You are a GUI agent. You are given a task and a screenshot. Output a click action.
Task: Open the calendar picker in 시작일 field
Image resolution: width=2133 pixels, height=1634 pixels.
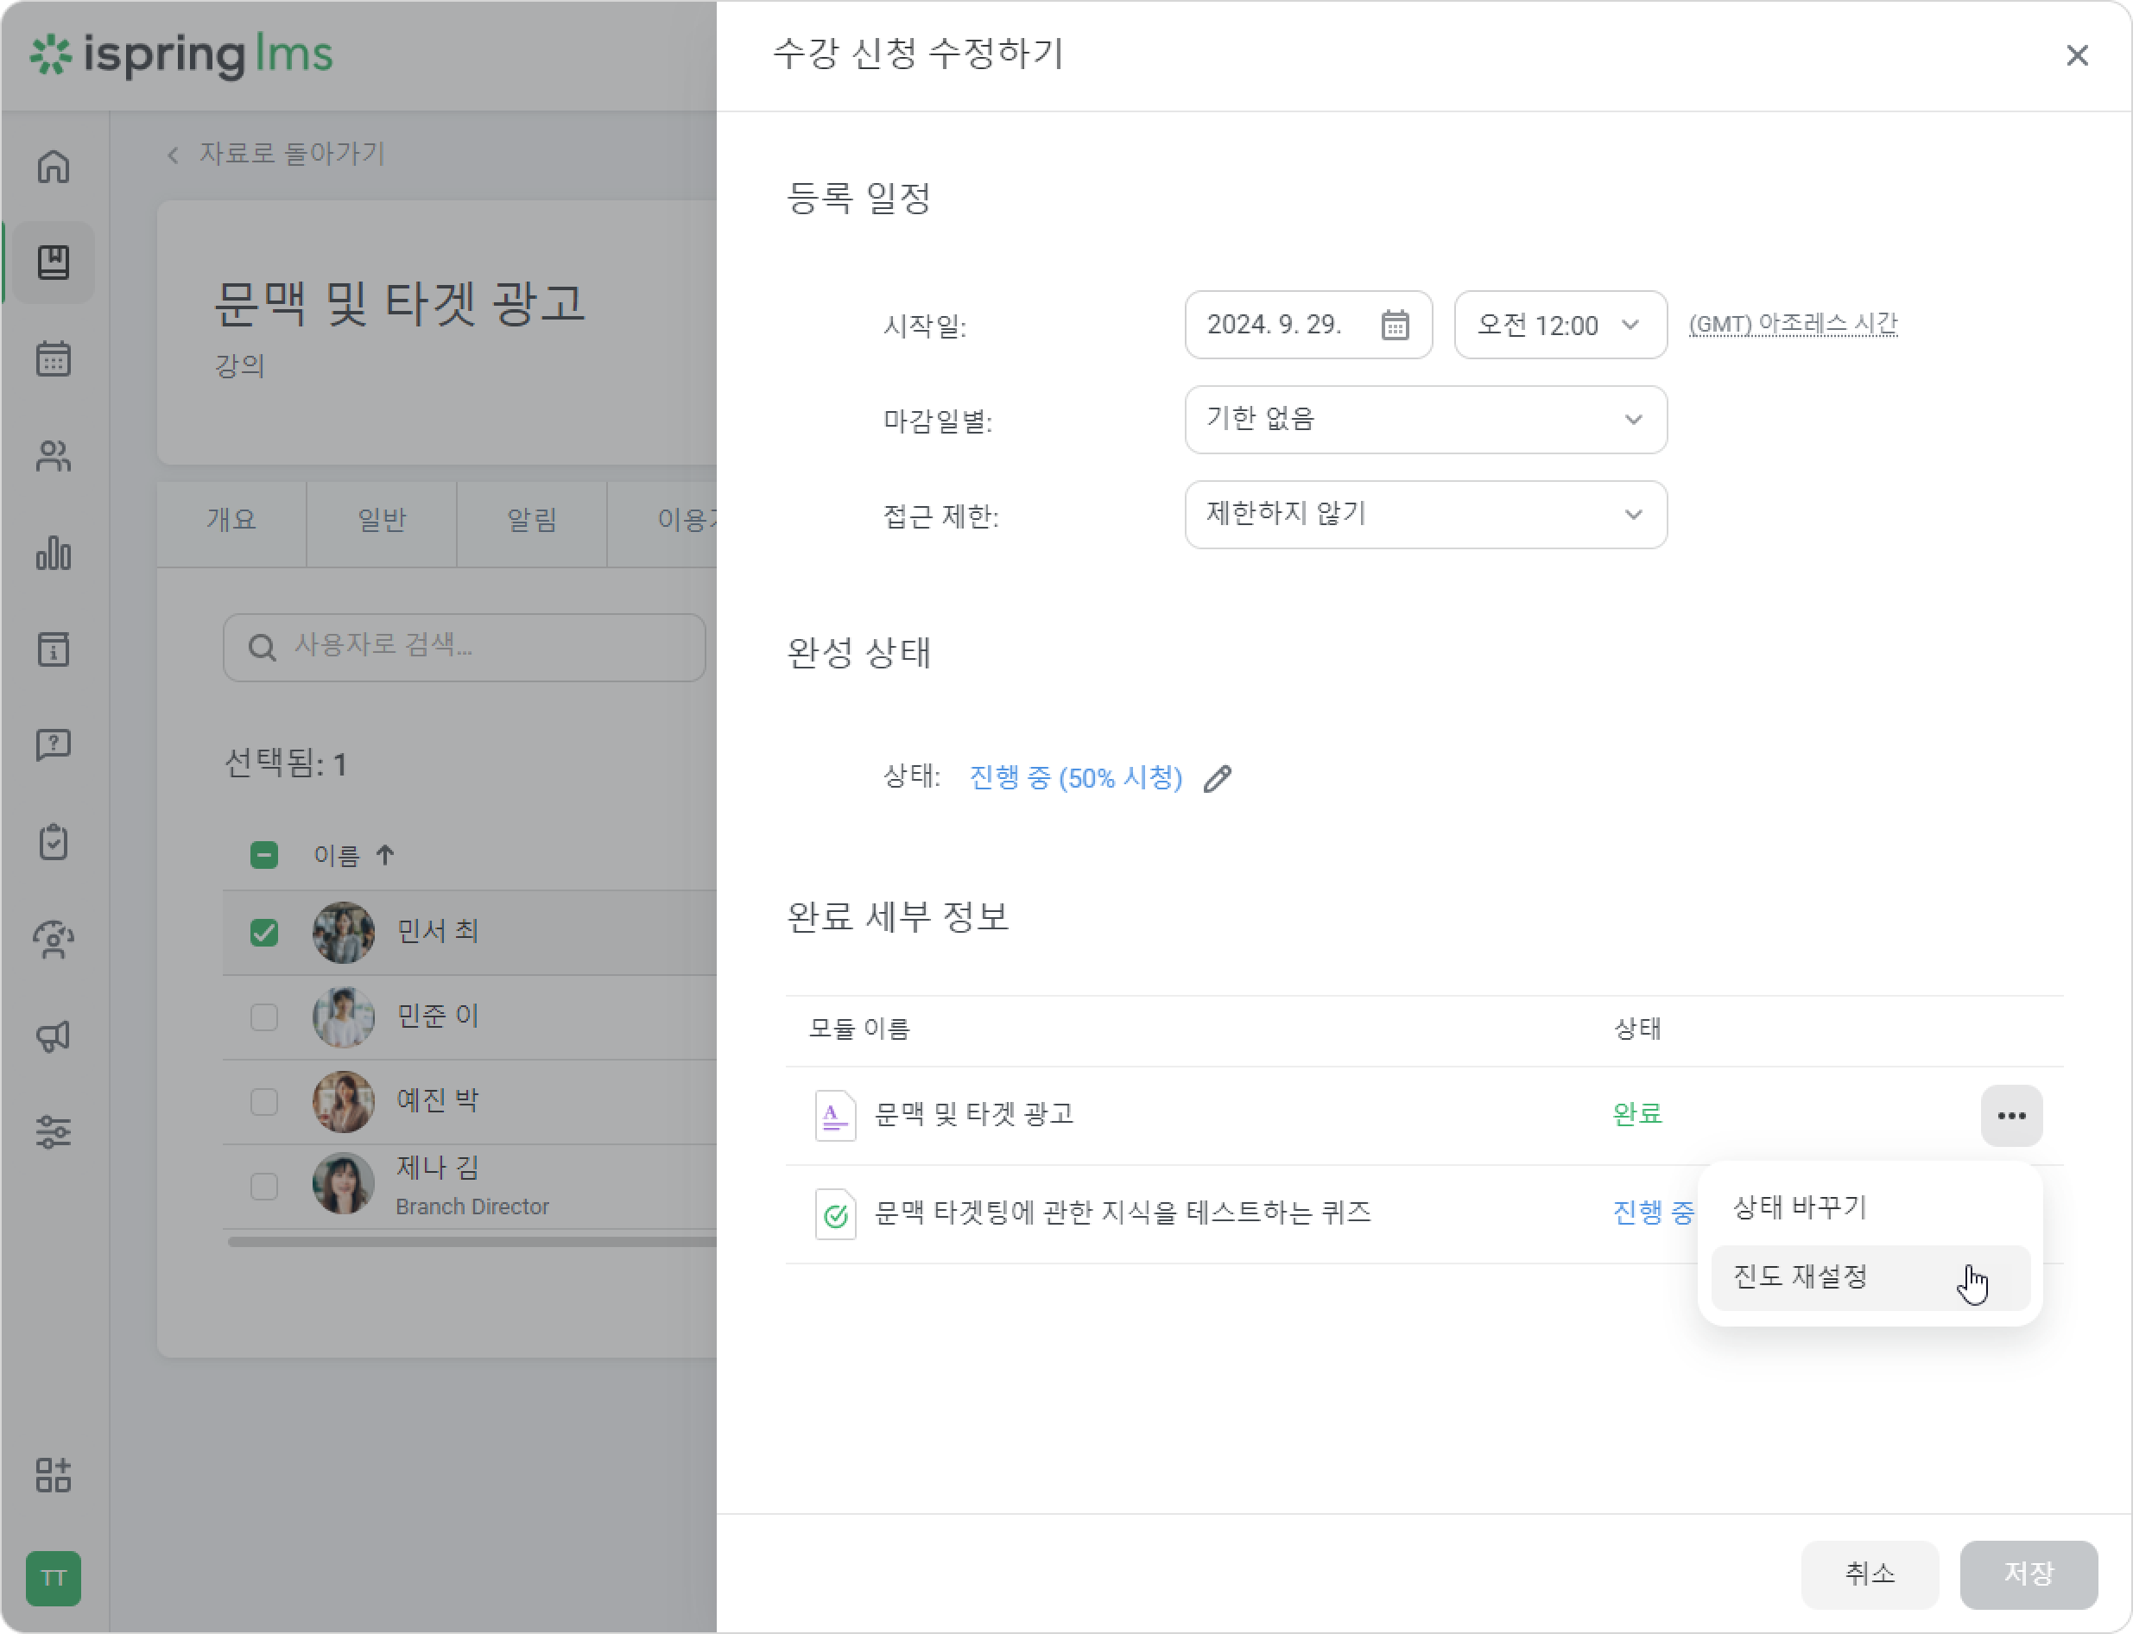1395,325
